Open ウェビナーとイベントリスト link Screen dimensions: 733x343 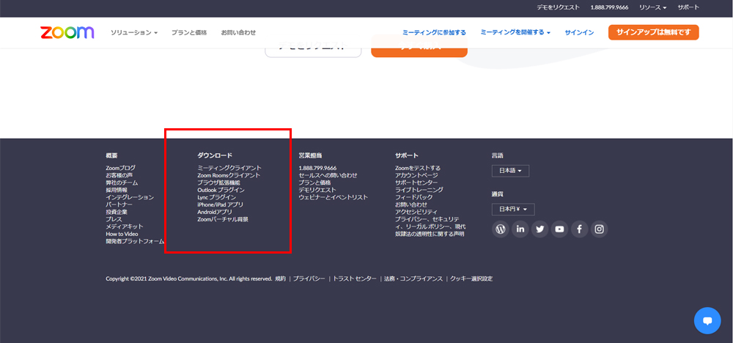[x=334, y=197]
